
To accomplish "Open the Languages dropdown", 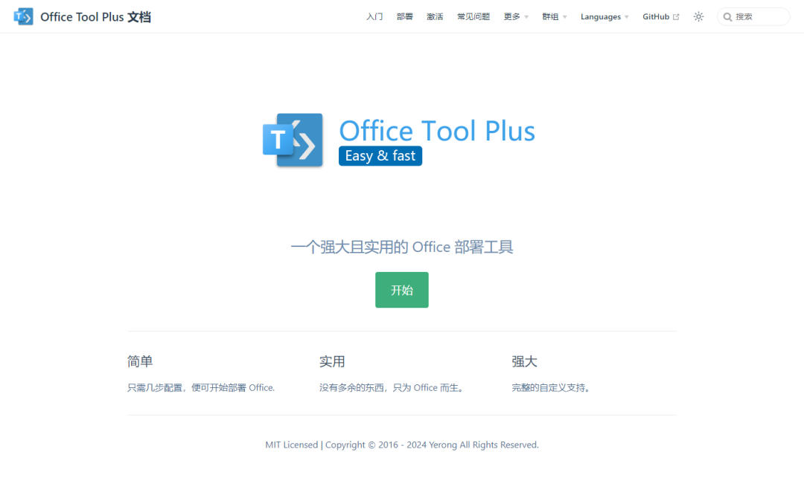I will tap(604, 17).
